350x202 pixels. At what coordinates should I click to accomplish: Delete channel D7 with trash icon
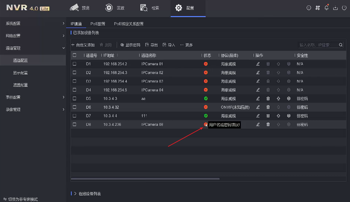pos(268,116)
